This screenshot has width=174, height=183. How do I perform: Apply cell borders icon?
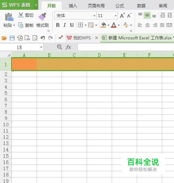(80, 25)
